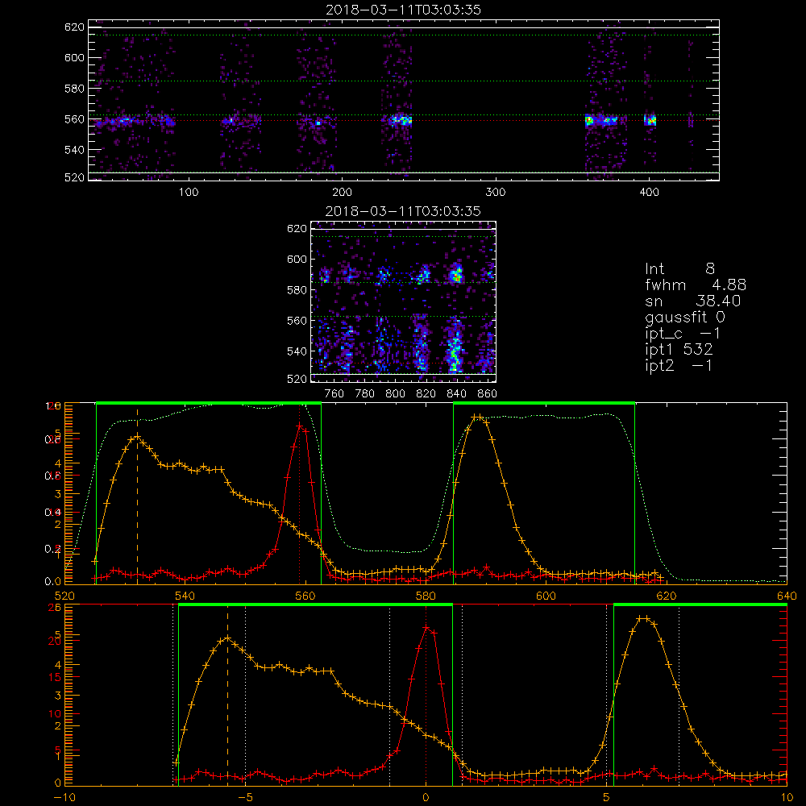Click x-axis label 300 under the top image

496,193
